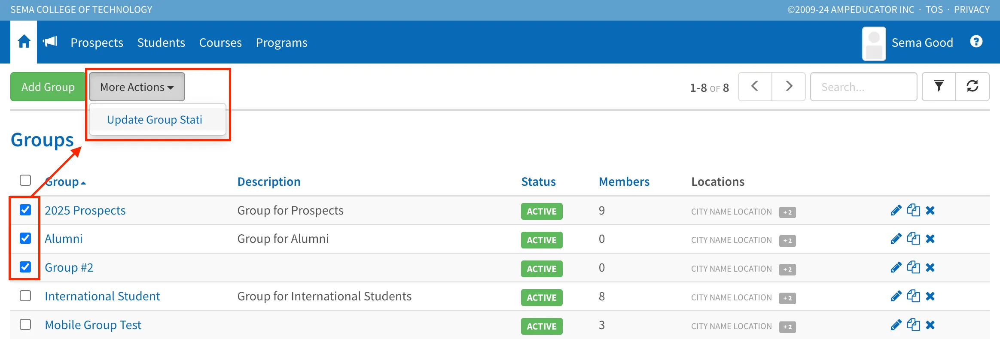Collapse the More Actions dropdown
This screenshot has height=339, width=1000.
(137, 87)
